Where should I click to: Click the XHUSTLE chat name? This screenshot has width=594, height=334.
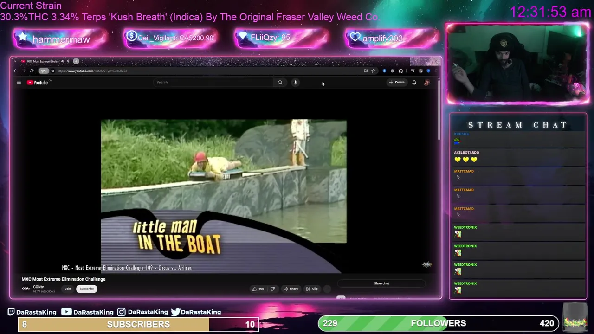[461, 134]
